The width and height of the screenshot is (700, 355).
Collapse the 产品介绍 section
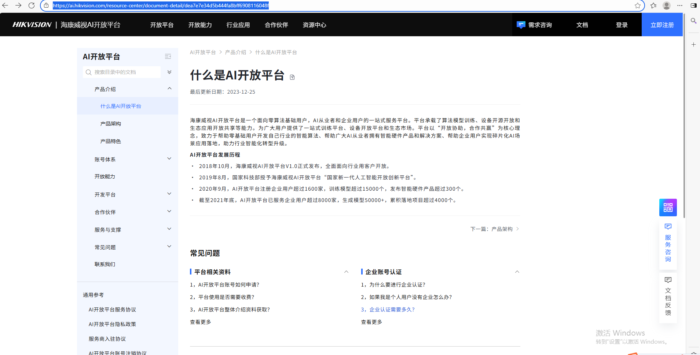[169, 89]
